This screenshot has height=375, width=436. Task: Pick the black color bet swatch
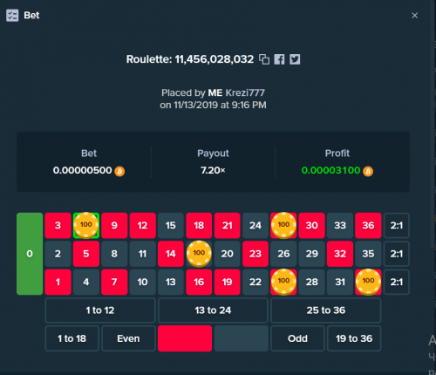tap(242, 338)
